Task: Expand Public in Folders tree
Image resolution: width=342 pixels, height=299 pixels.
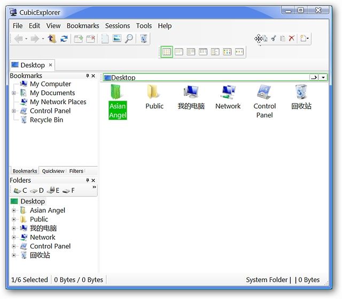Action: 14,219
